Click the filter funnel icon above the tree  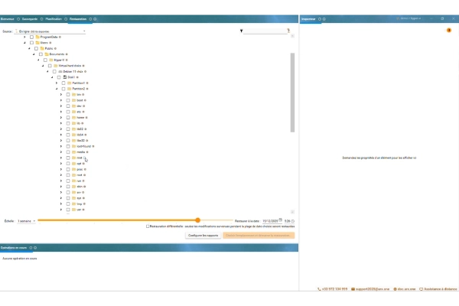pos(242,31)
